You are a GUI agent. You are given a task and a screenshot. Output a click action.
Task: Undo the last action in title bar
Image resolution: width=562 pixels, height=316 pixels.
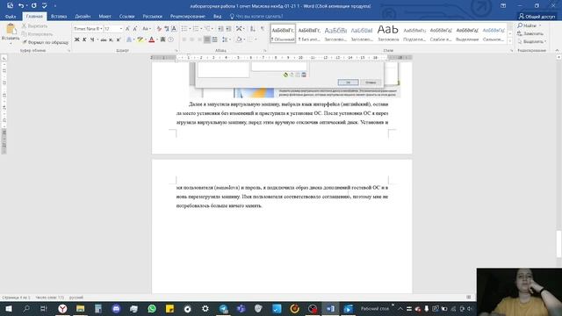coord(21,6)
